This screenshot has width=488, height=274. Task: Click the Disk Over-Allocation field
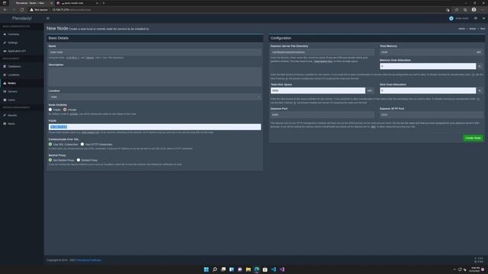[428, 91]
